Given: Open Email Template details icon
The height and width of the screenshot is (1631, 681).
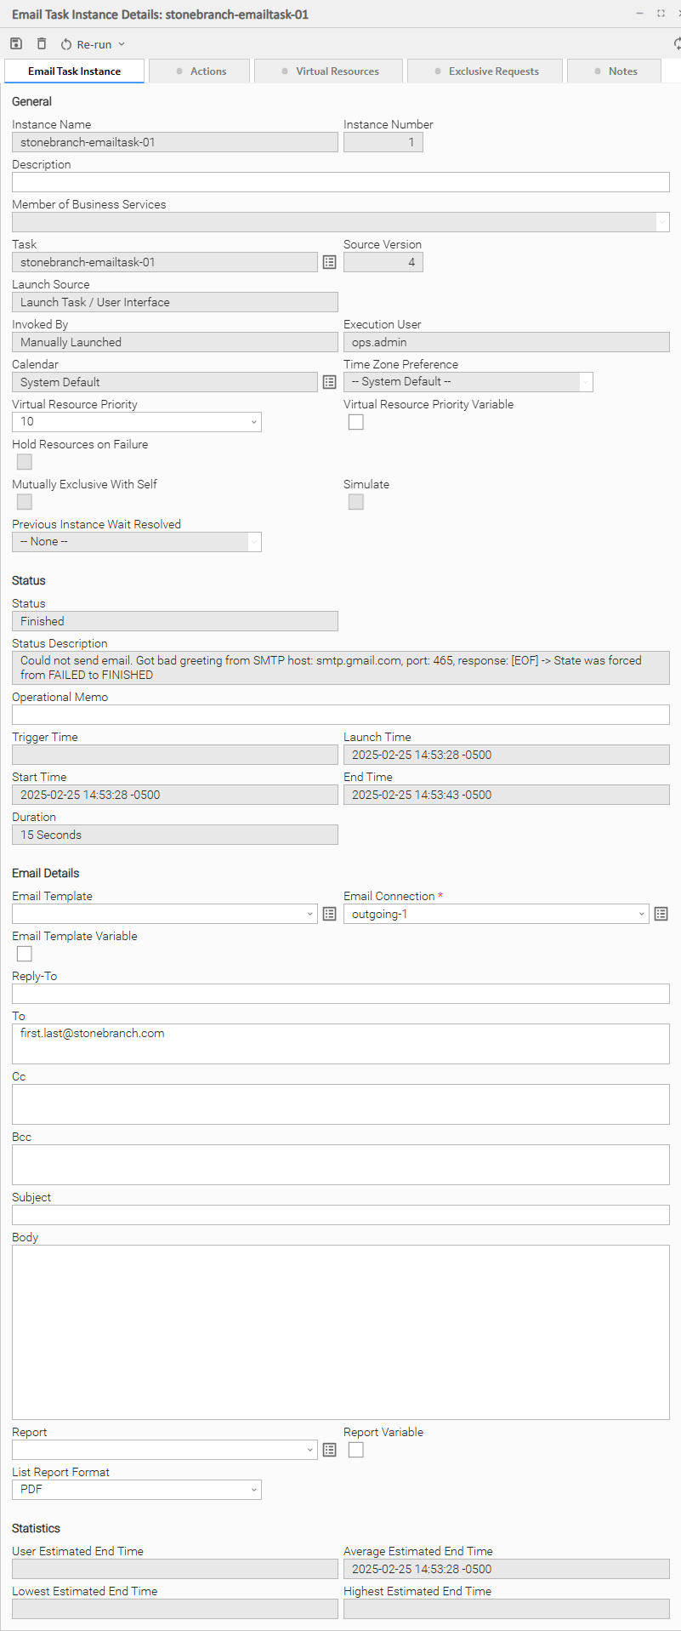Looking at the screenshot, I should pyautogui.click(x=330, y=915).
